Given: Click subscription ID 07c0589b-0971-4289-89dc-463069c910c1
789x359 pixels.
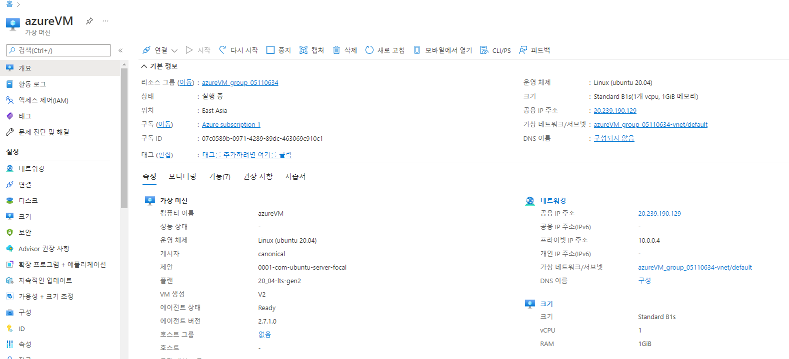Looking at the screenshot, I should (x=262, y=139).
